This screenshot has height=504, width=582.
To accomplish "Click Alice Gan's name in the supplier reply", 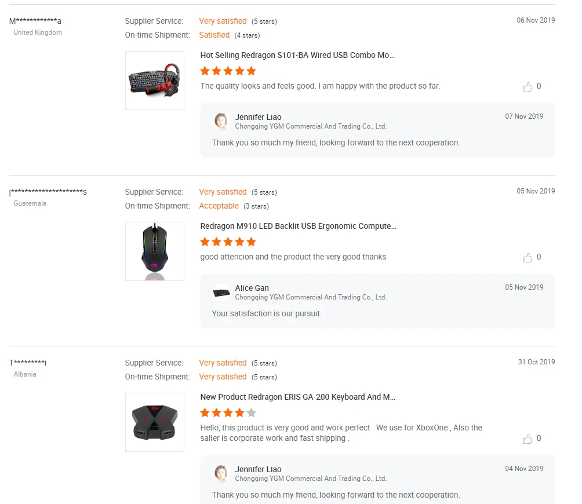I will click(252, 288).
